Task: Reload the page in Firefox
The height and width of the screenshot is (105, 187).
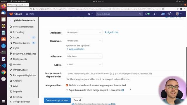Action: (x=16, y=9)
